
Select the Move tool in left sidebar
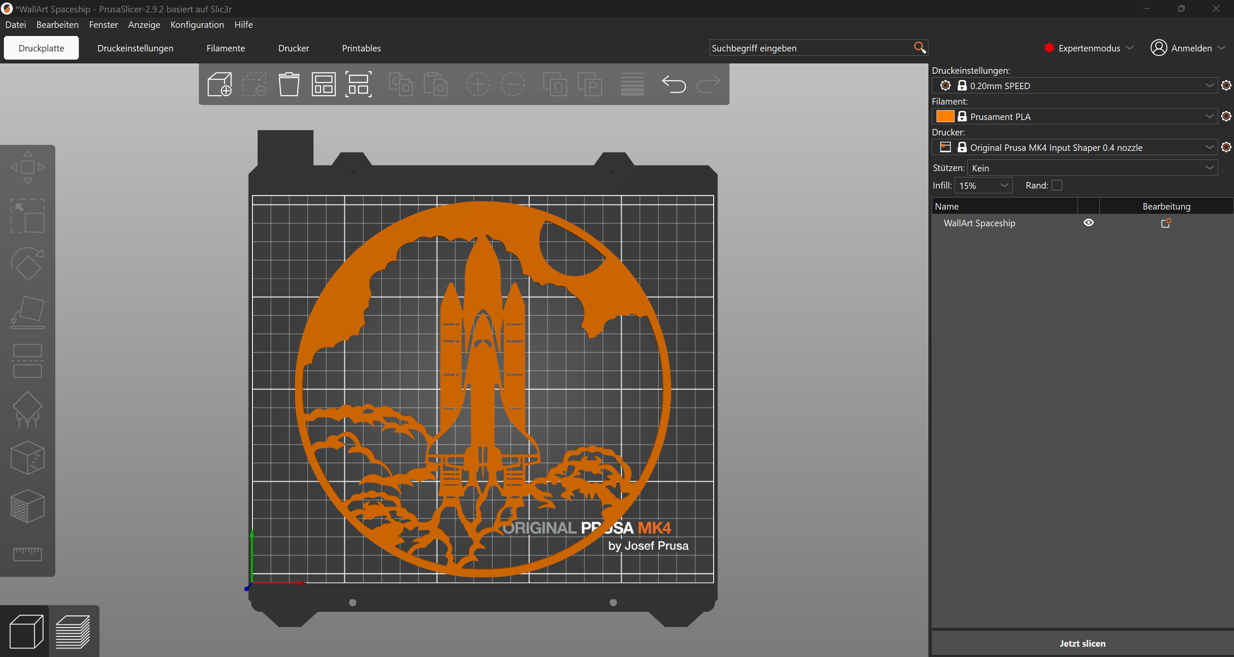tap(27, 167)
